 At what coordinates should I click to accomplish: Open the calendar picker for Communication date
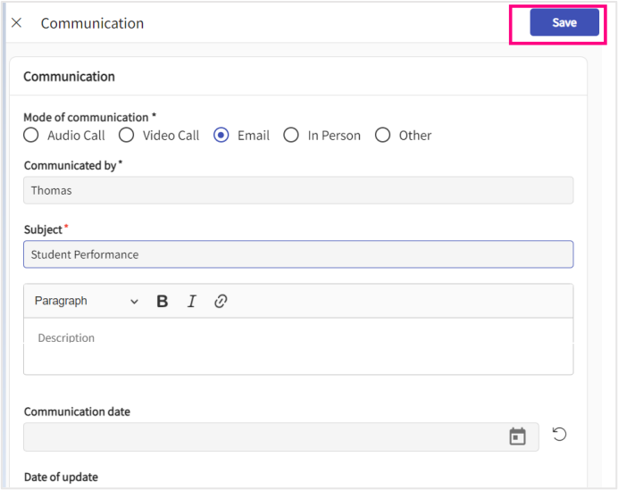tap(517, 436)
